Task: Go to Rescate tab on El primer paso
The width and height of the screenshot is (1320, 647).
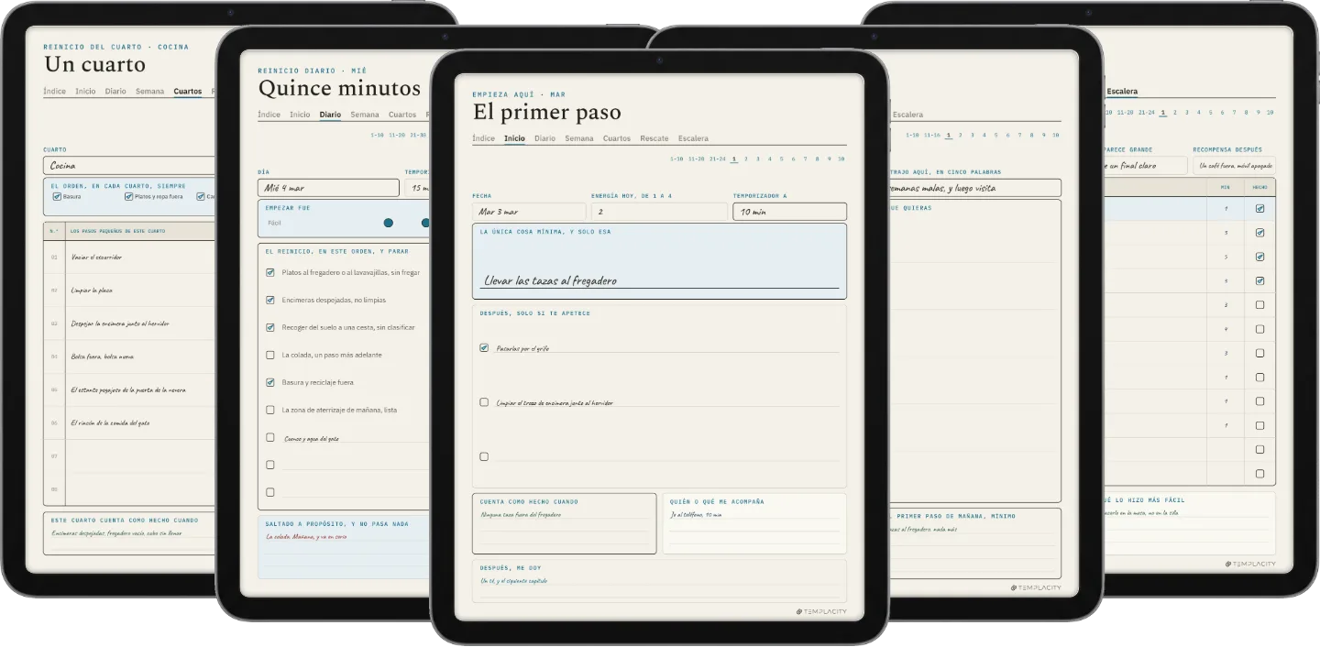Action: [654, 138]
